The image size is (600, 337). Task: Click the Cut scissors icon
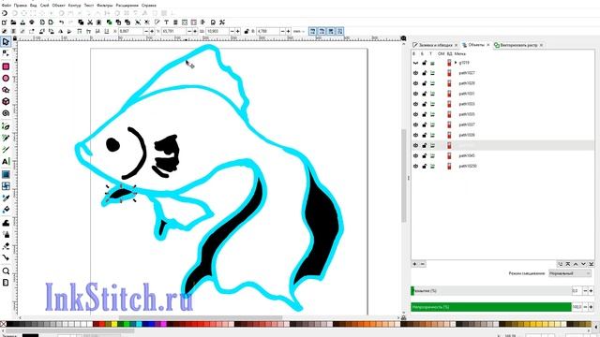coord(90,22)
